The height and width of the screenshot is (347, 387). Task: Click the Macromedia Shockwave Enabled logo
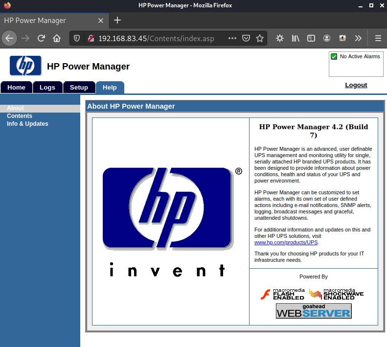[337, 294]
